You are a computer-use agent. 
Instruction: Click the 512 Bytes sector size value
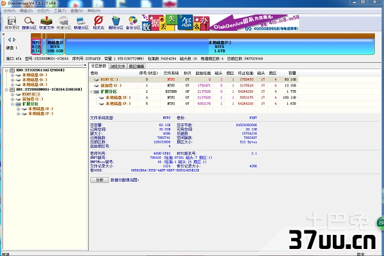(x=248, y=142)
